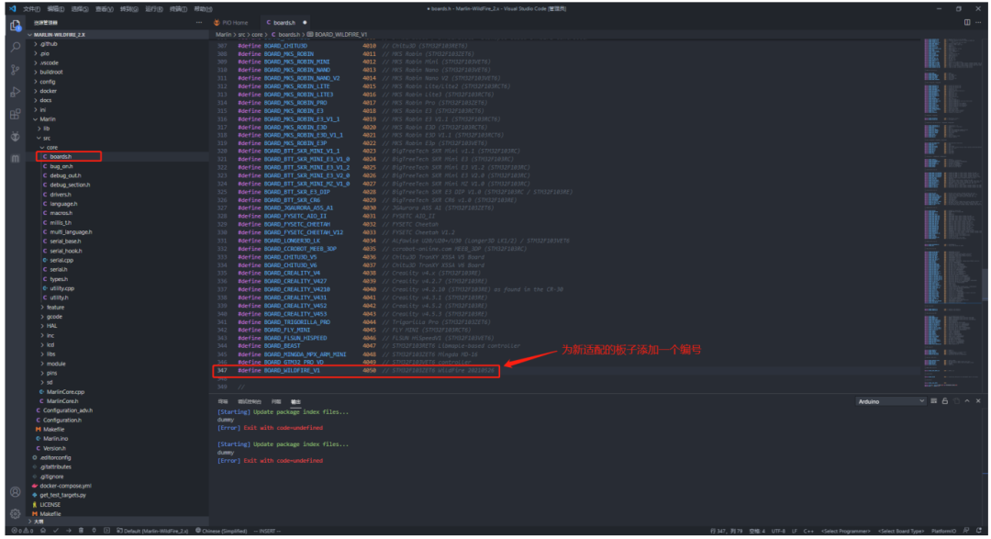Click the Chinese (Simplified) status item

pos(221,531)
